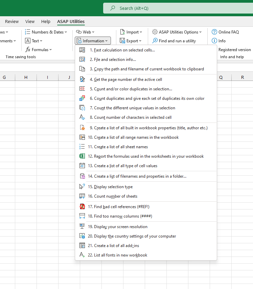Select column H header
253x289 pixels.
point(26,77)
